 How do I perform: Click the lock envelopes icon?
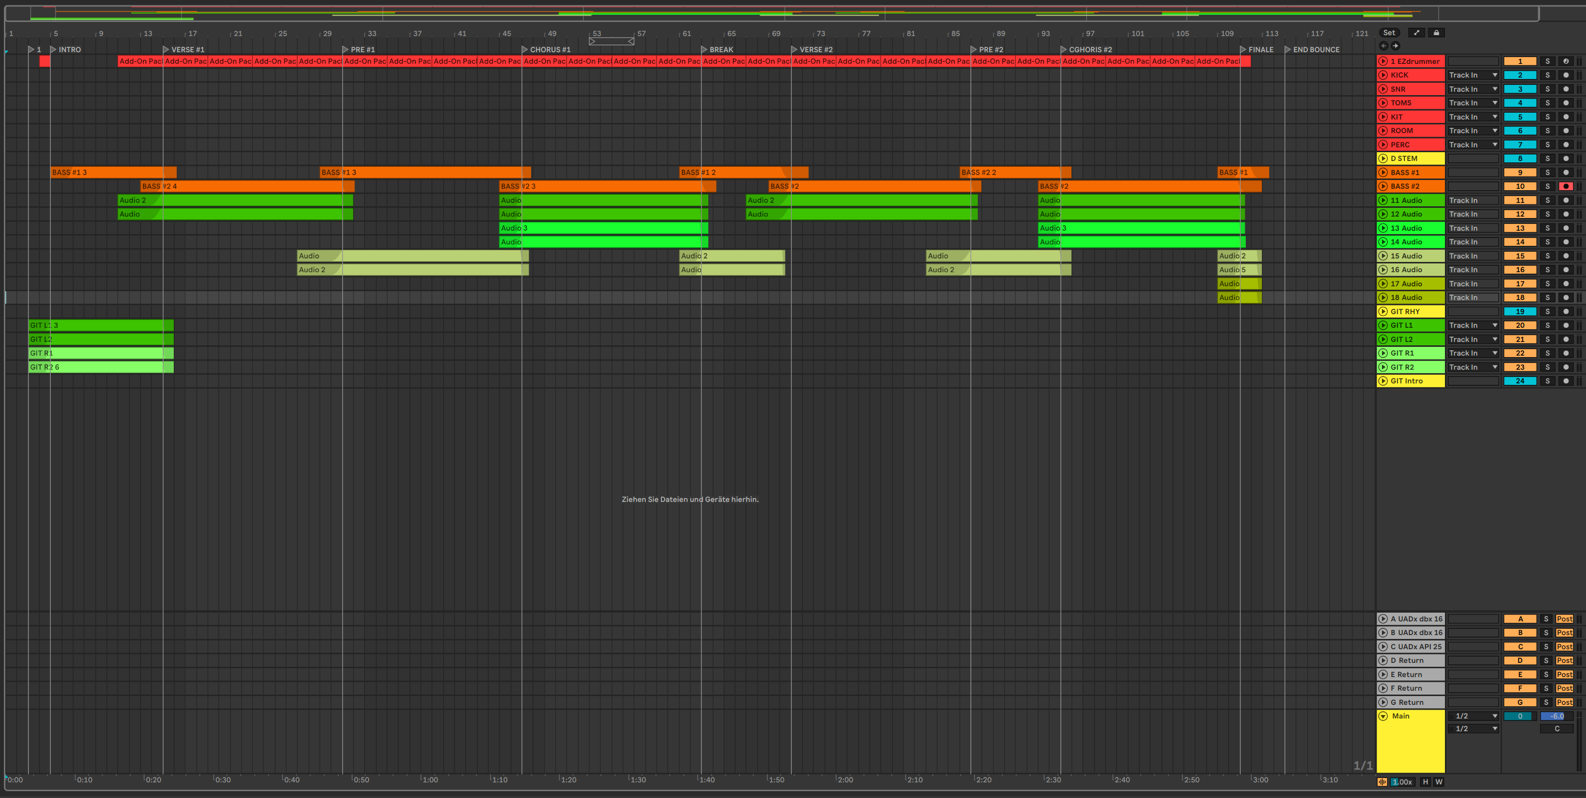1437,33
